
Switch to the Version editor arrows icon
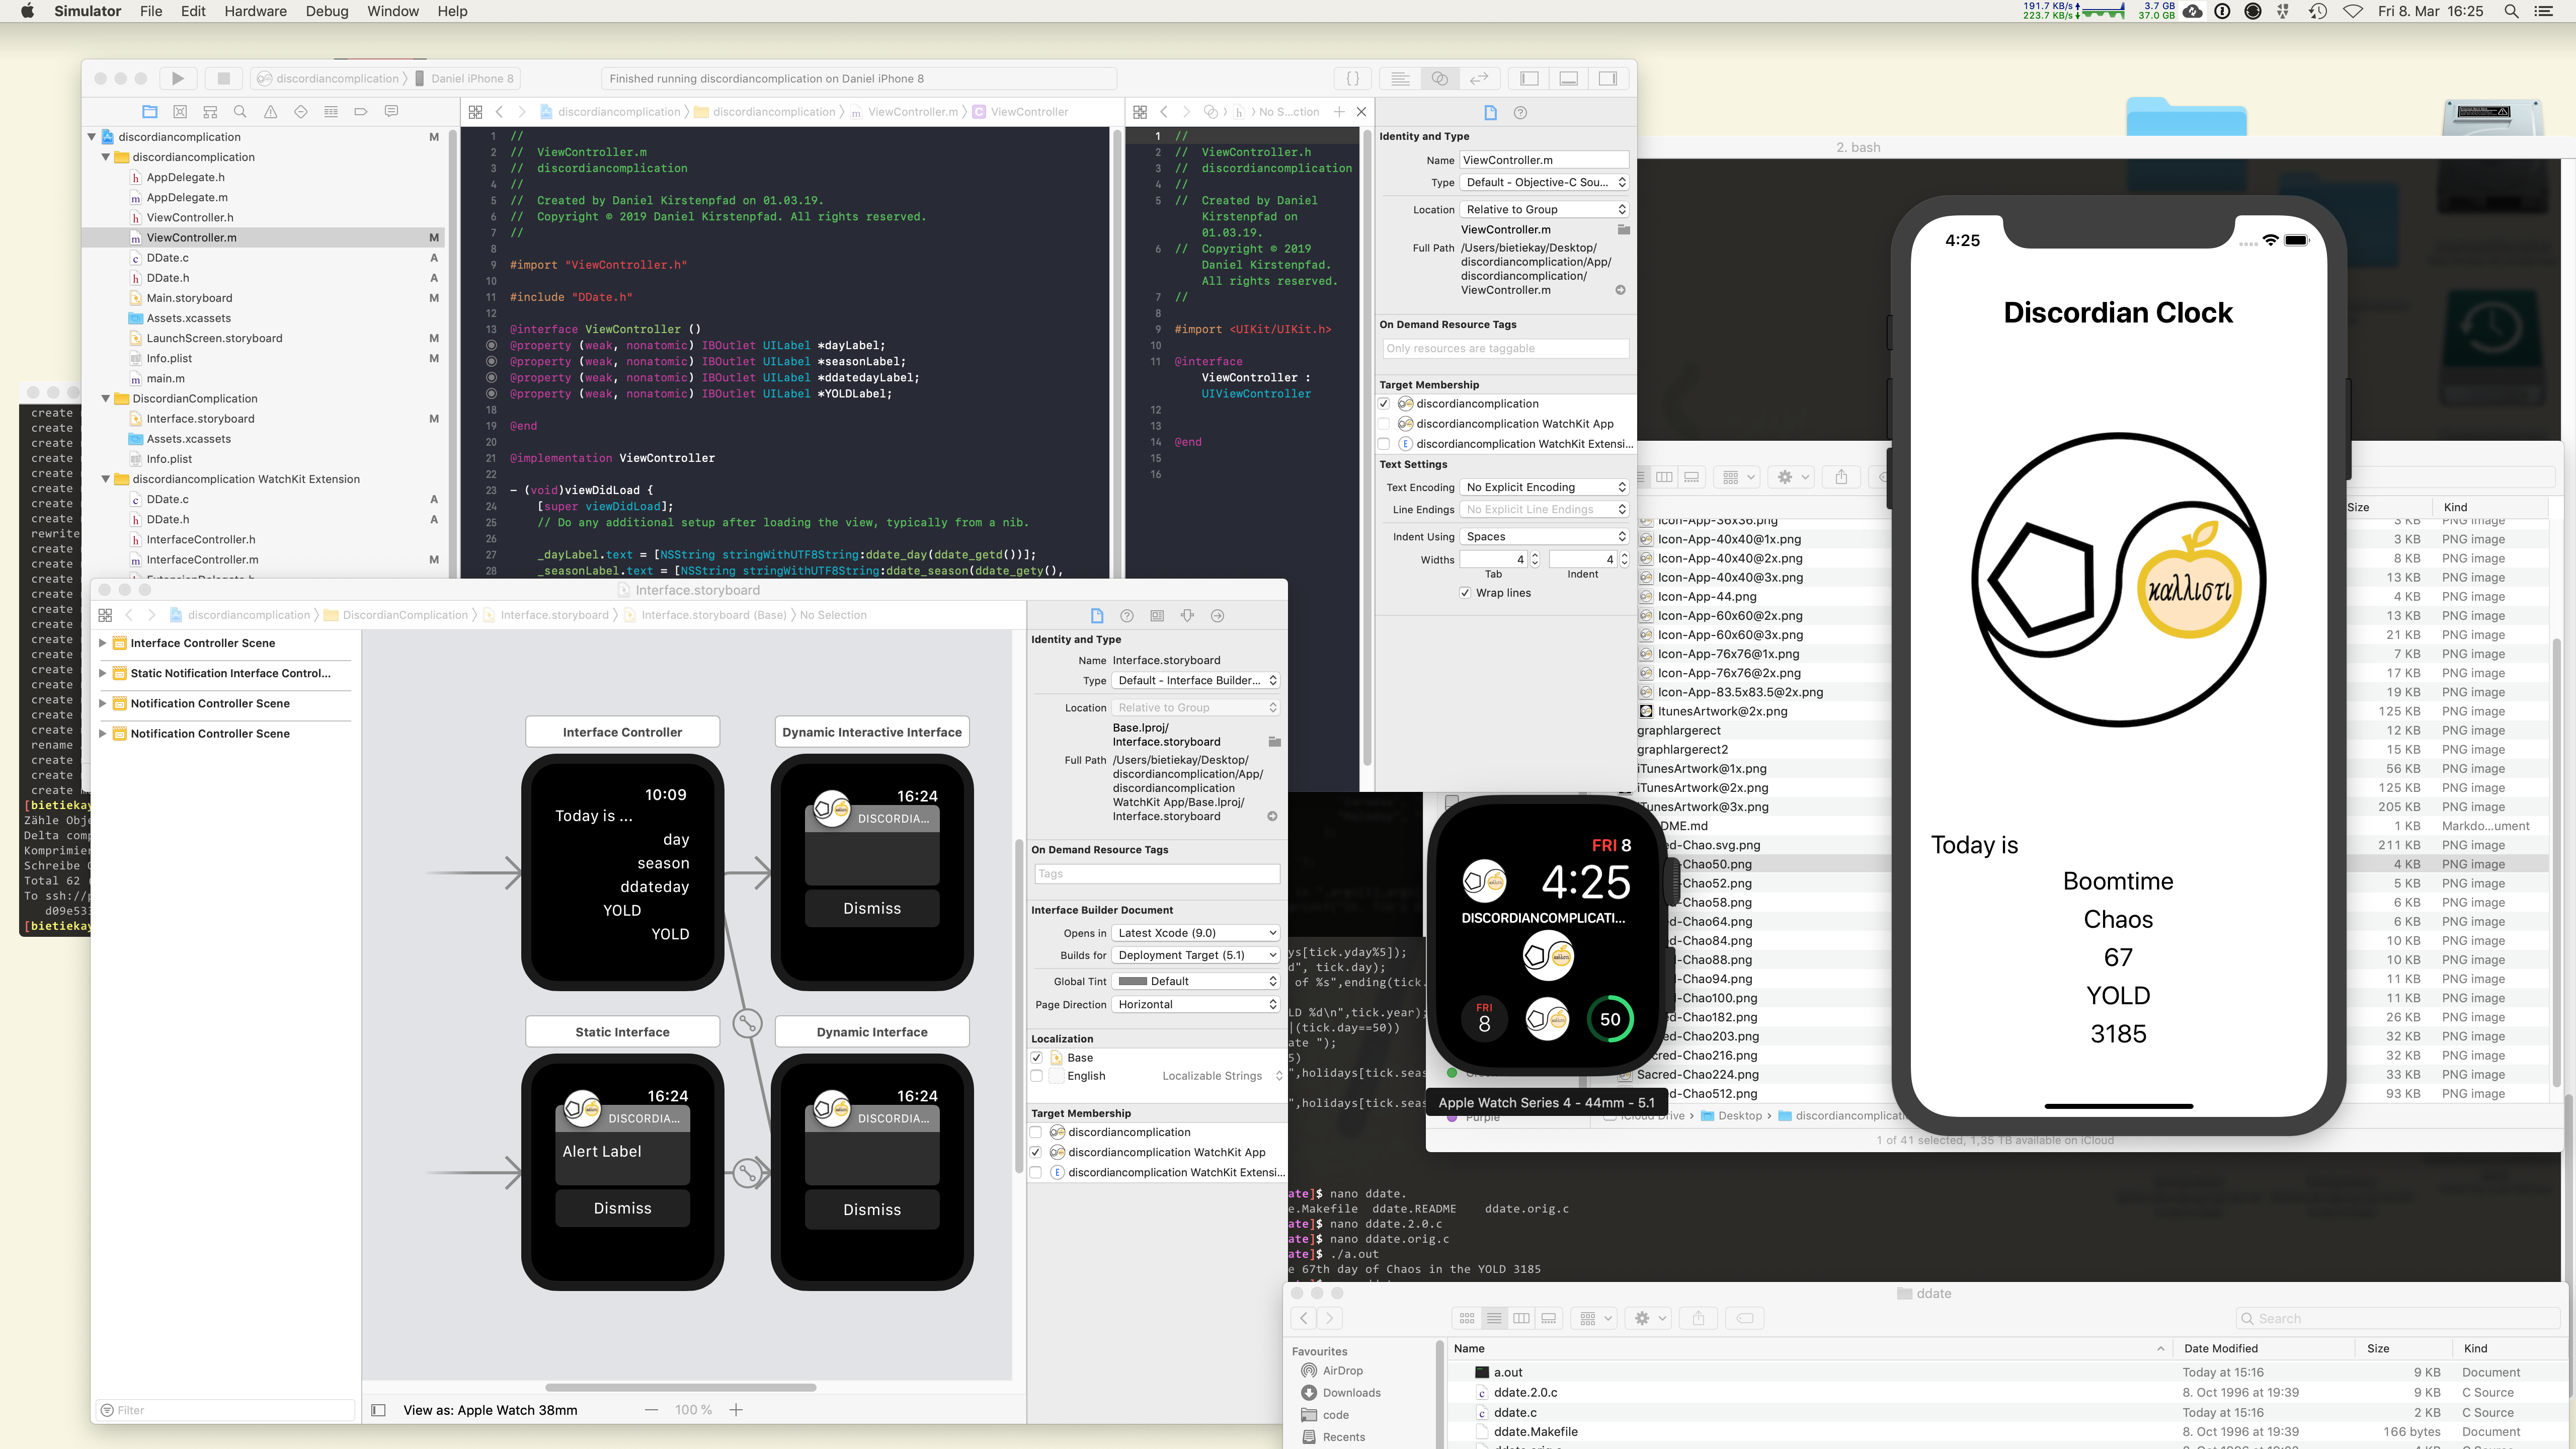pyautogui.click(x=1479, y=78)
